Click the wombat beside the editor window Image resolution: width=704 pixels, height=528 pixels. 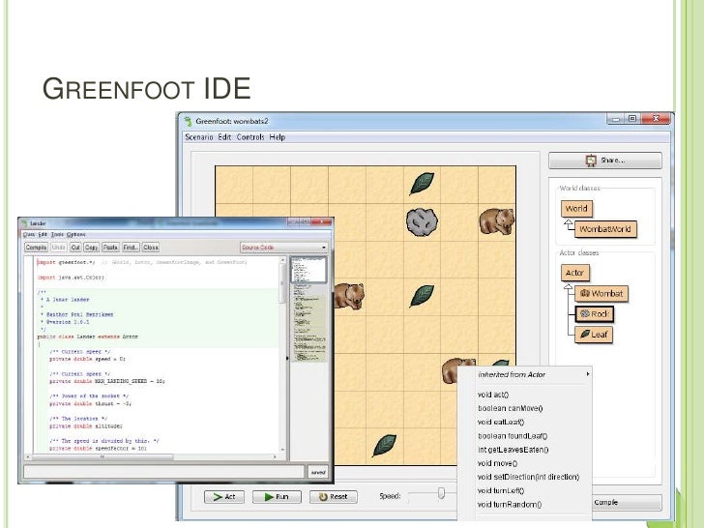pos(349,296)
